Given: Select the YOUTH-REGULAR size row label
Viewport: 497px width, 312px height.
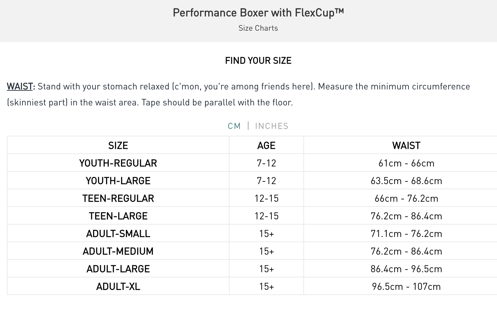Looking at the screenshot, I should tap(118, 163).
